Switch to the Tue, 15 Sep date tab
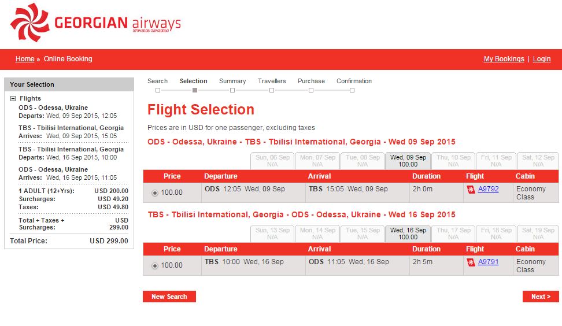The height and width of the screenshot is (326, 562). coord(363,234)
